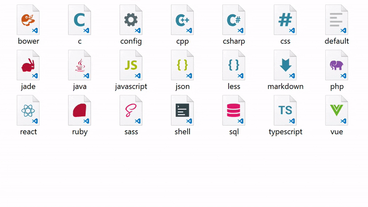The height and width of the screenshot is (207, 368).
Task: Click the cpp file icon
Action: (183, 20)
